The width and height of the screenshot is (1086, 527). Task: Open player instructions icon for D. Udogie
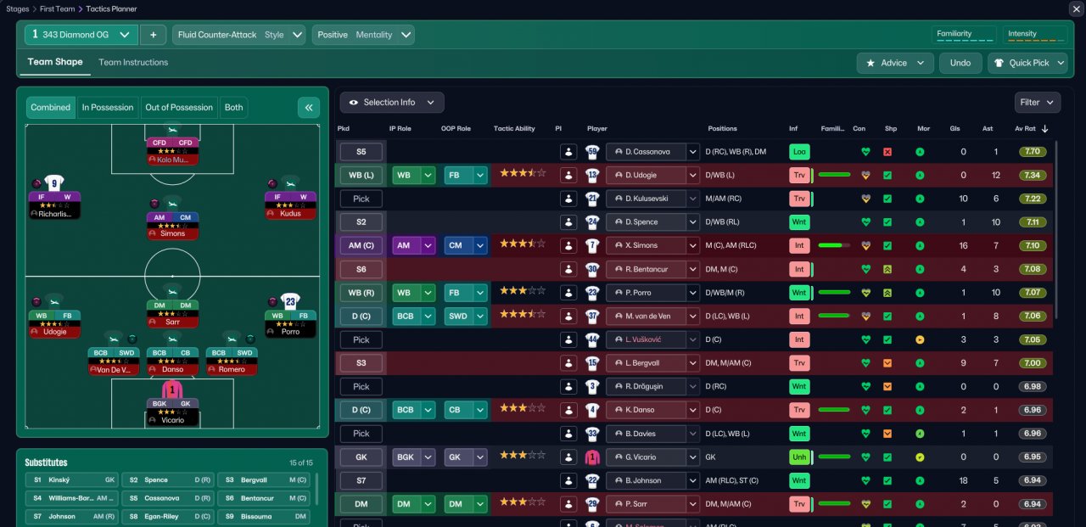tap(568, 175)
